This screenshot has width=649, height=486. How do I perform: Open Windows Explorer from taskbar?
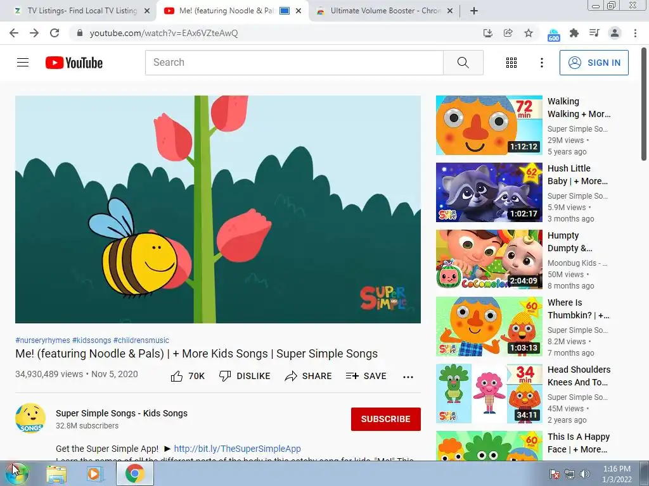56,474
